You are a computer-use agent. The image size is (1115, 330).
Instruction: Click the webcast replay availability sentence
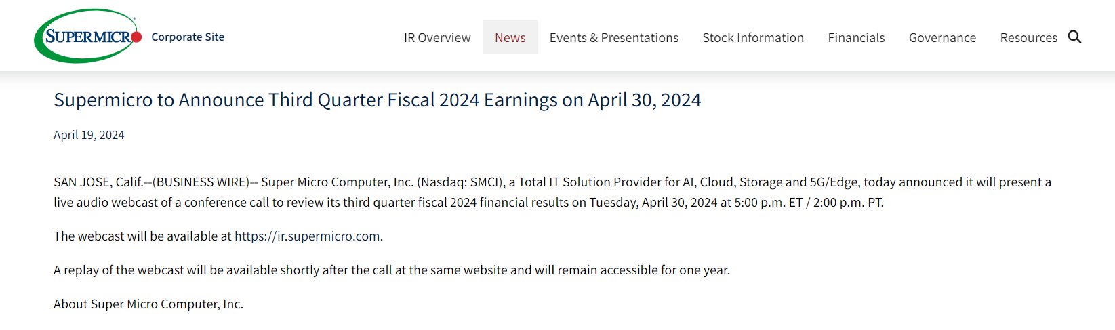(x=392, y=270)
